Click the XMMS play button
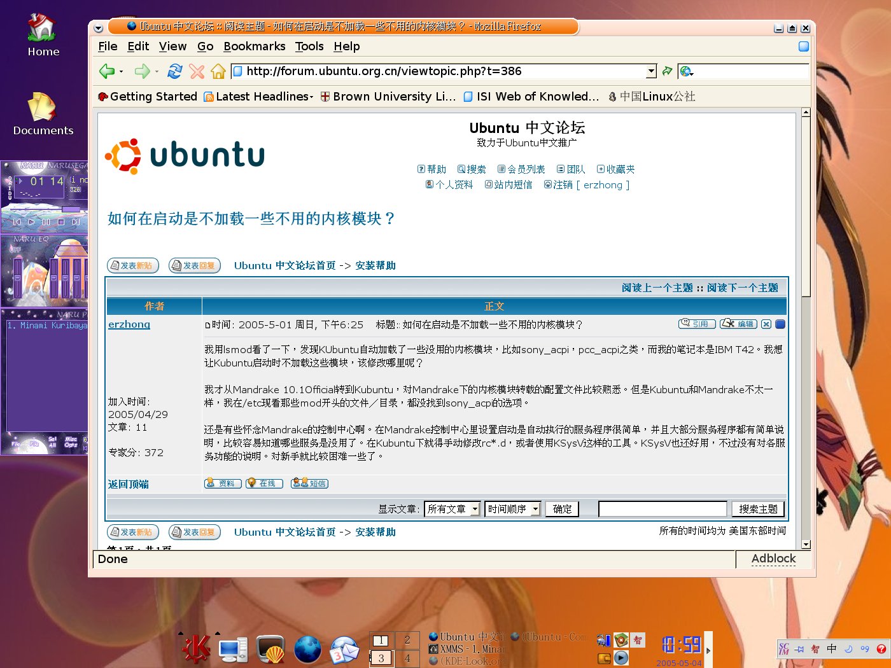 click(x=31, y=222)
